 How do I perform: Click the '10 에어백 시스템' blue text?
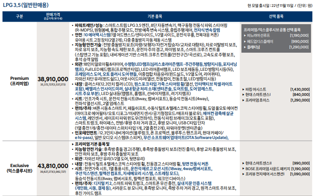96,35
